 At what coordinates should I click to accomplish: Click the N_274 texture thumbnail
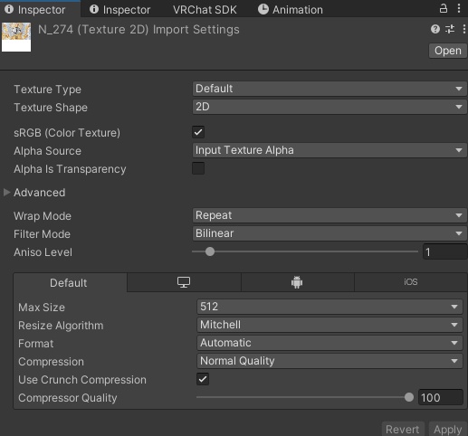(16, 37)
